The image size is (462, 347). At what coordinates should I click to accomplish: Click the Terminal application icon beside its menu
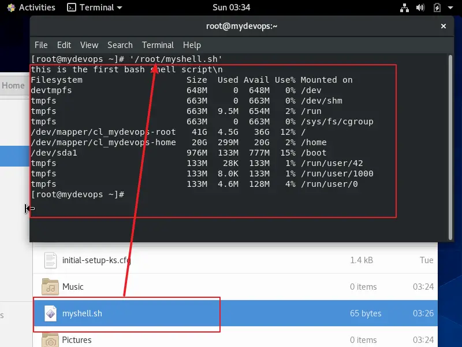(x=72, y=8)
